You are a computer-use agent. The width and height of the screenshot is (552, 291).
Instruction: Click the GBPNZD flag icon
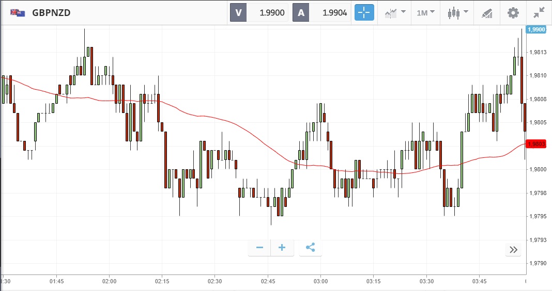[x=18, y=13]
